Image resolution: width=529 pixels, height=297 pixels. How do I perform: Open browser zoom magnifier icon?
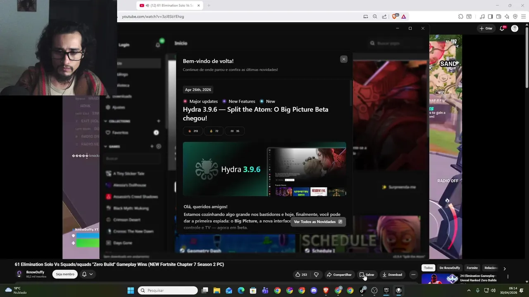tap(375, 16)
